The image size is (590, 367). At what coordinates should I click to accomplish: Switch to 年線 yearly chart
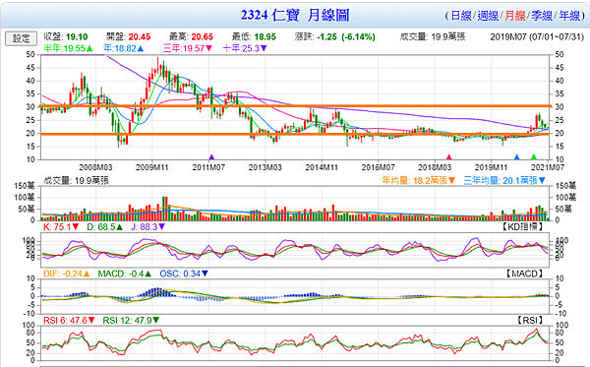569,16
